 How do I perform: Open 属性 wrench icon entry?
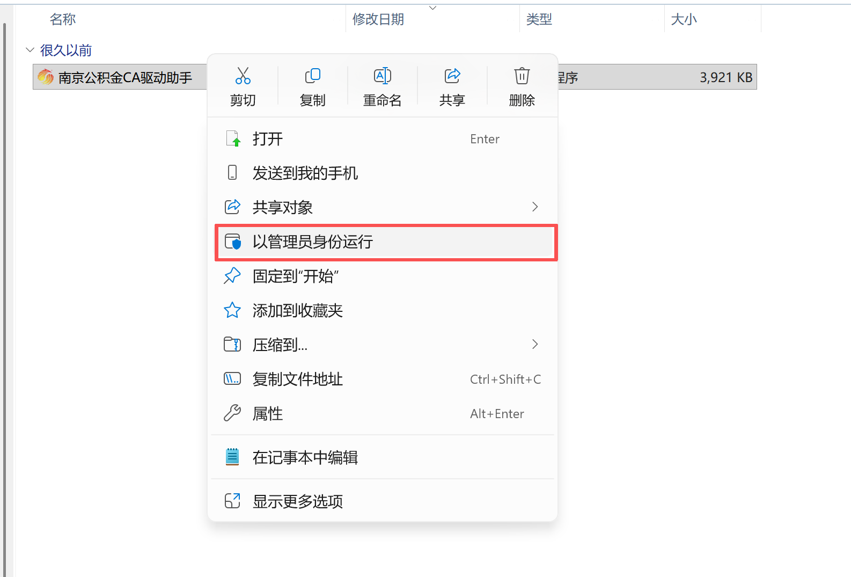click(232, 413)
